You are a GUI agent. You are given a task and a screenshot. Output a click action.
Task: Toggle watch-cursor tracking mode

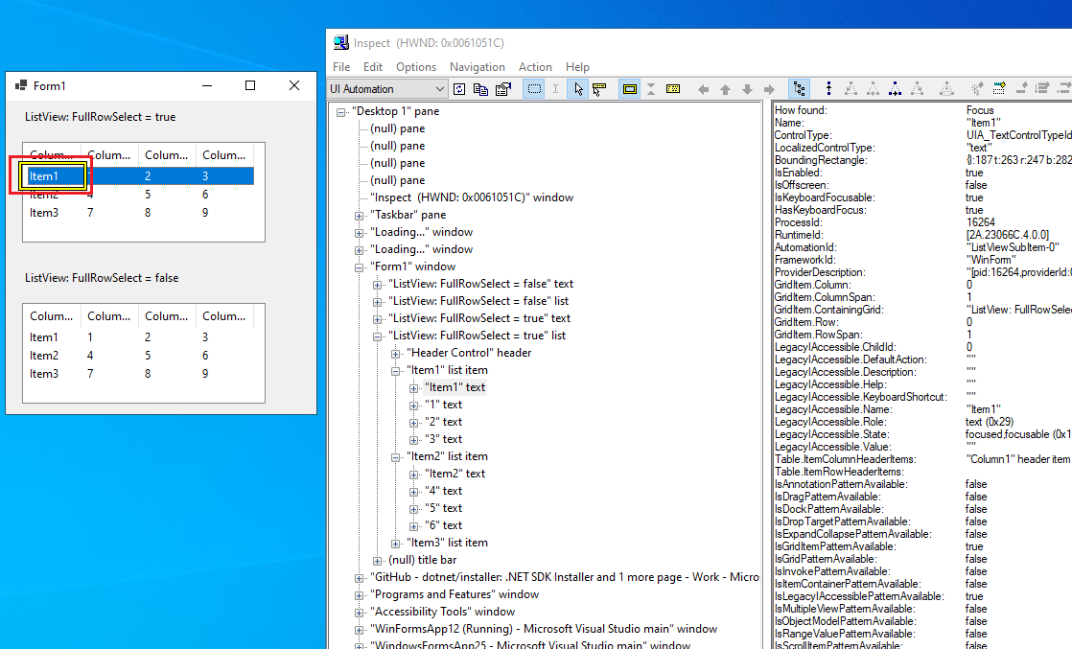coord(599,88)
